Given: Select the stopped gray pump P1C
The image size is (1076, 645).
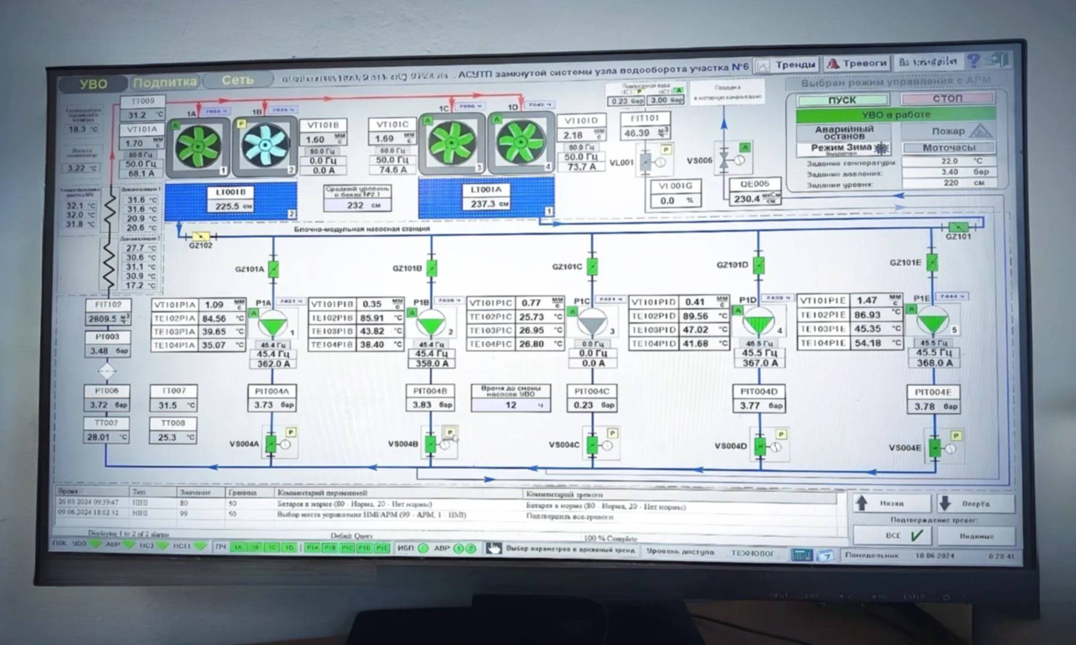Looking at the screenshot, I should (x=592, y=323).
